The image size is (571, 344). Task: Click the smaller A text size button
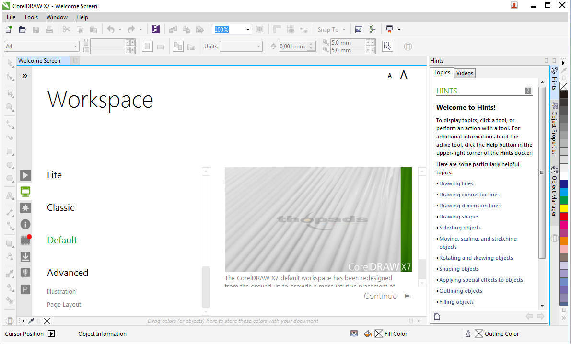pyautogui.click(x=390, y=76)
